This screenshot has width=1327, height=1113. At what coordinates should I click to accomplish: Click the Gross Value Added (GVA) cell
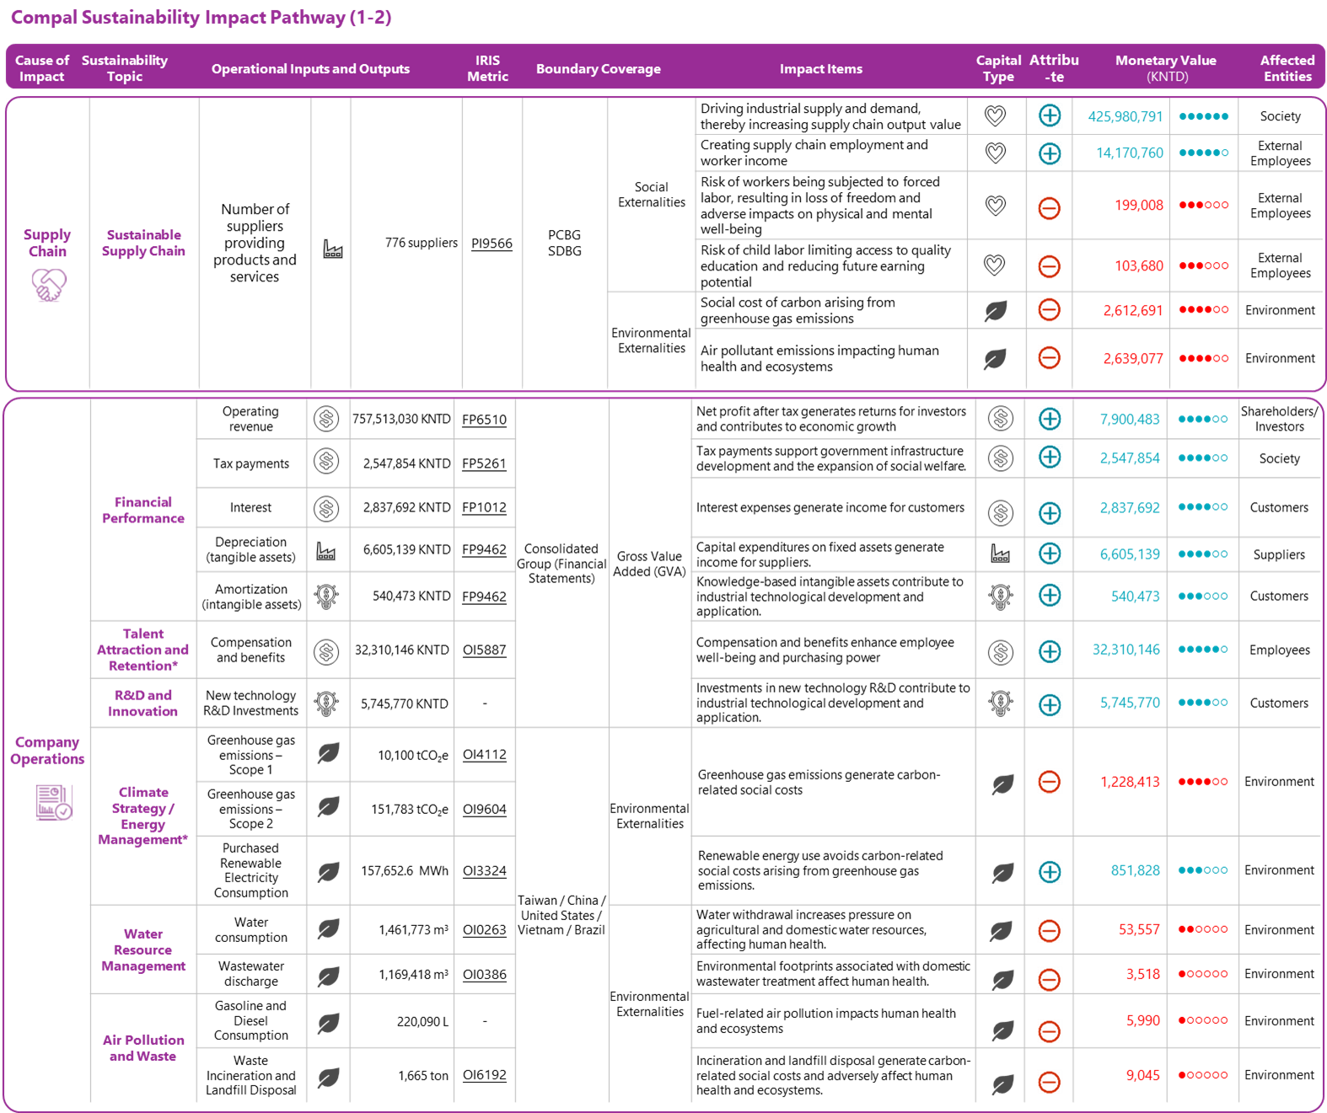pos(649,564)
